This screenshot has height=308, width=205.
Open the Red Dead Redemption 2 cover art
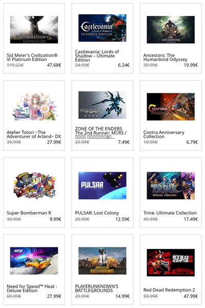click(171, 263)
